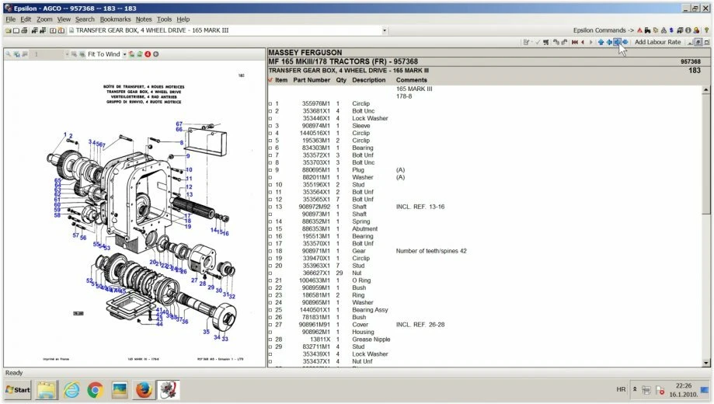714x404 pixels.
Task: Click the blue up arrow navigation icon
Action: click(x=601, y=42)
